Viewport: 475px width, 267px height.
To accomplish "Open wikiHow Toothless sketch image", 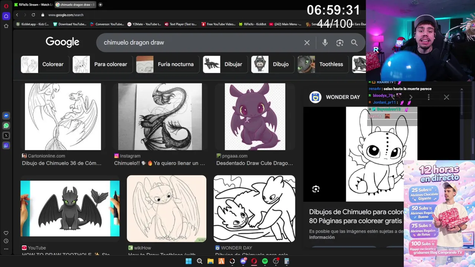I will point(167,208).
